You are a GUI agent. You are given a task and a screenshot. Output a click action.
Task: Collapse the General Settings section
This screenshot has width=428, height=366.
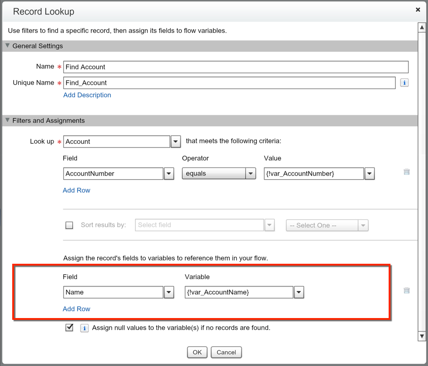coord(7,46)
